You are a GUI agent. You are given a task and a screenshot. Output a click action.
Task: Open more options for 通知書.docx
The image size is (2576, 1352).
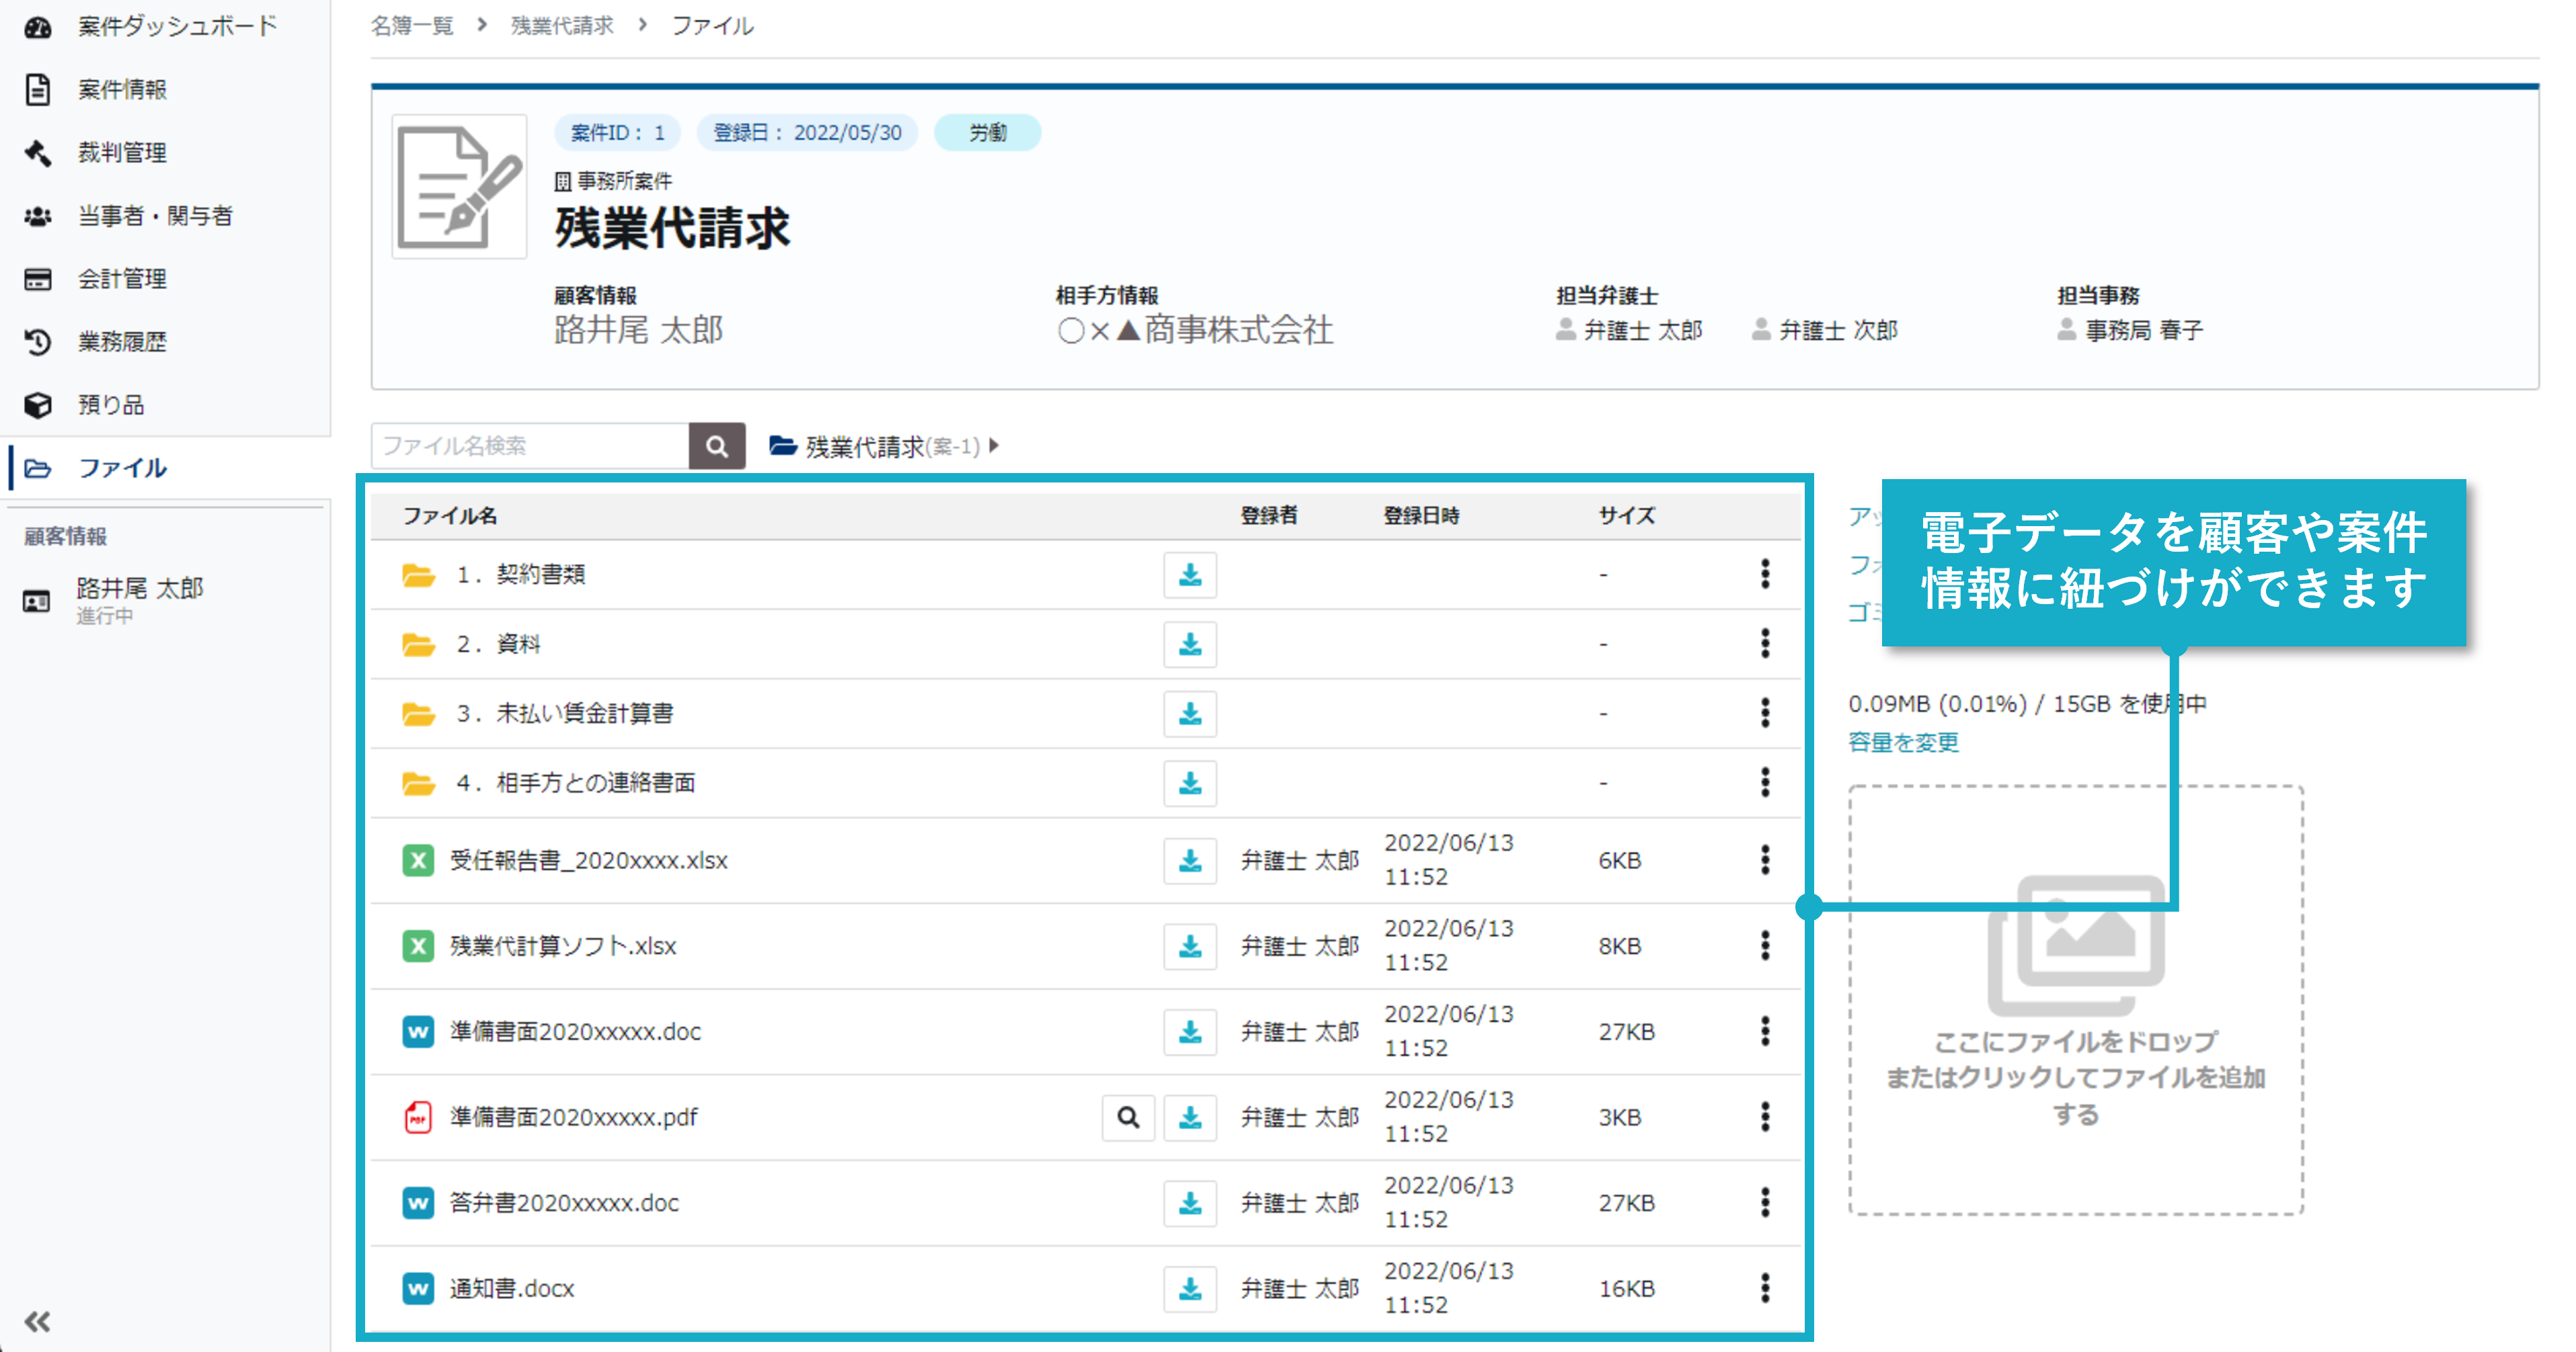[1765, 1288]
